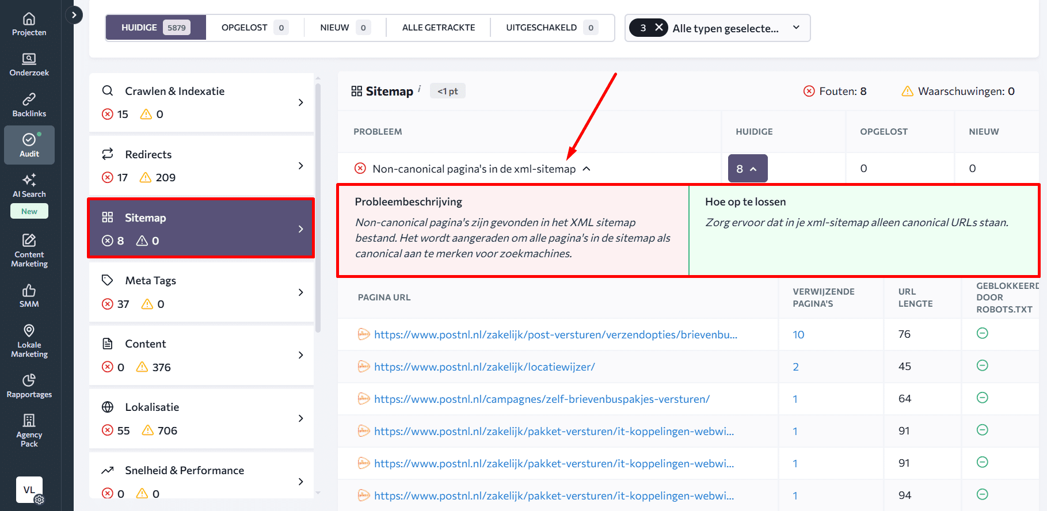Expand Snelheid & Performance with its chevron
Screen dimensions: 1047x511
pyautogui.click(x=300, y=482)
